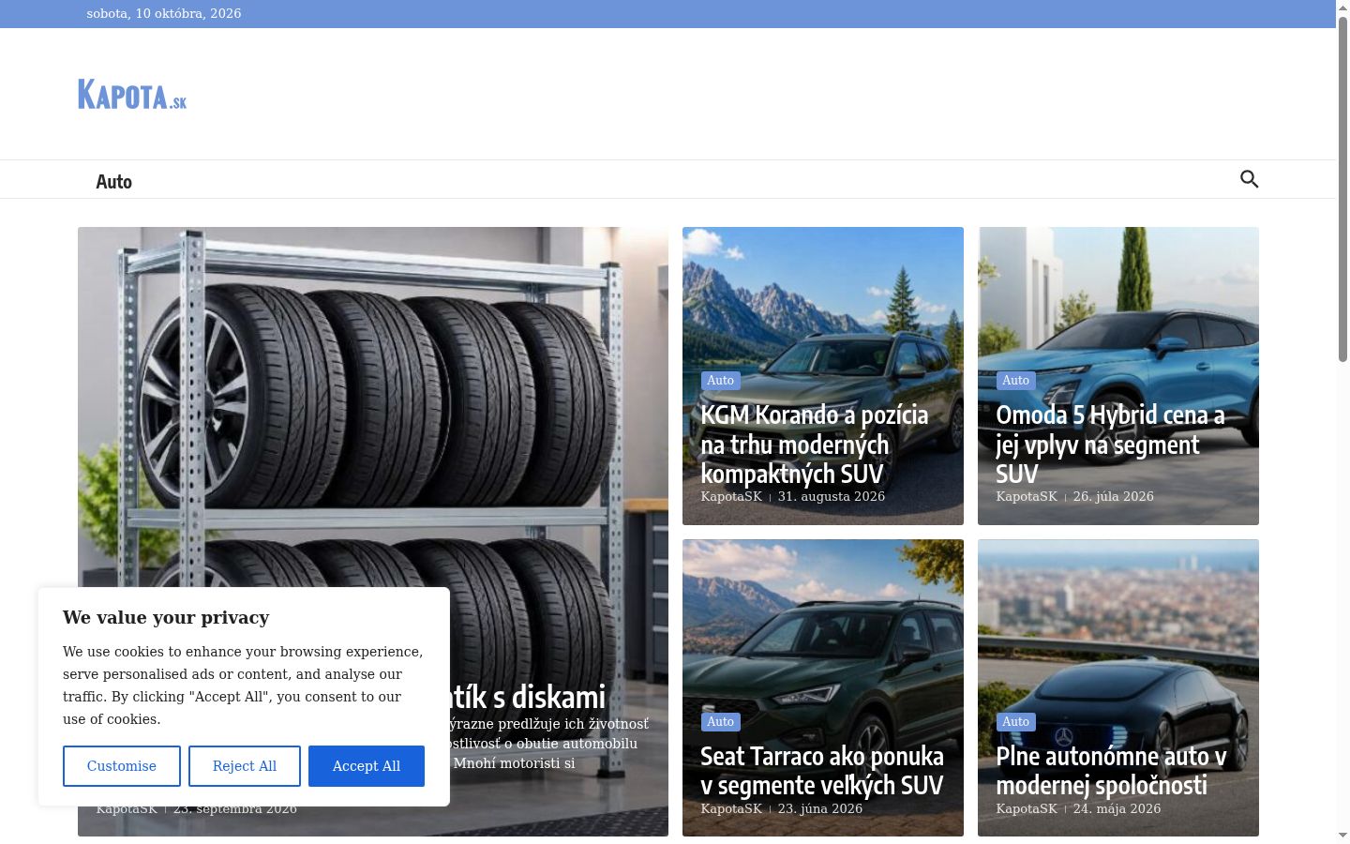Screen dimensions: 1350x844
Task: Reject all cookies
Action: (x=245, y=766)
